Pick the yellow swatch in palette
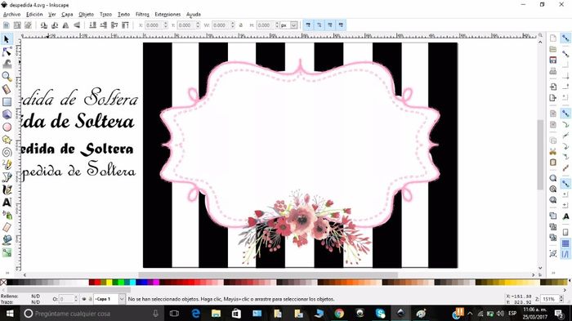This screenshot has width=572, height=321. 109,283
